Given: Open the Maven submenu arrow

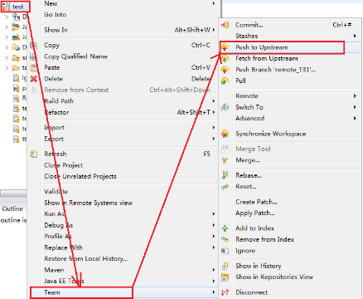Looking at the screenshot, I should [214, 270].
